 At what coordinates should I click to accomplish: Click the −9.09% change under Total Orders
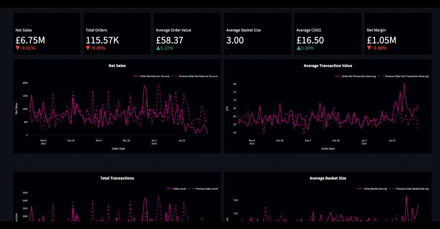coord(98,48)
